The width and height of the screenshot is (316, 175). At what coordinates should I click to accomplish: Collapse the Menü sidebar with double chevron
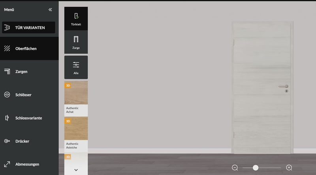pos(50,9)
